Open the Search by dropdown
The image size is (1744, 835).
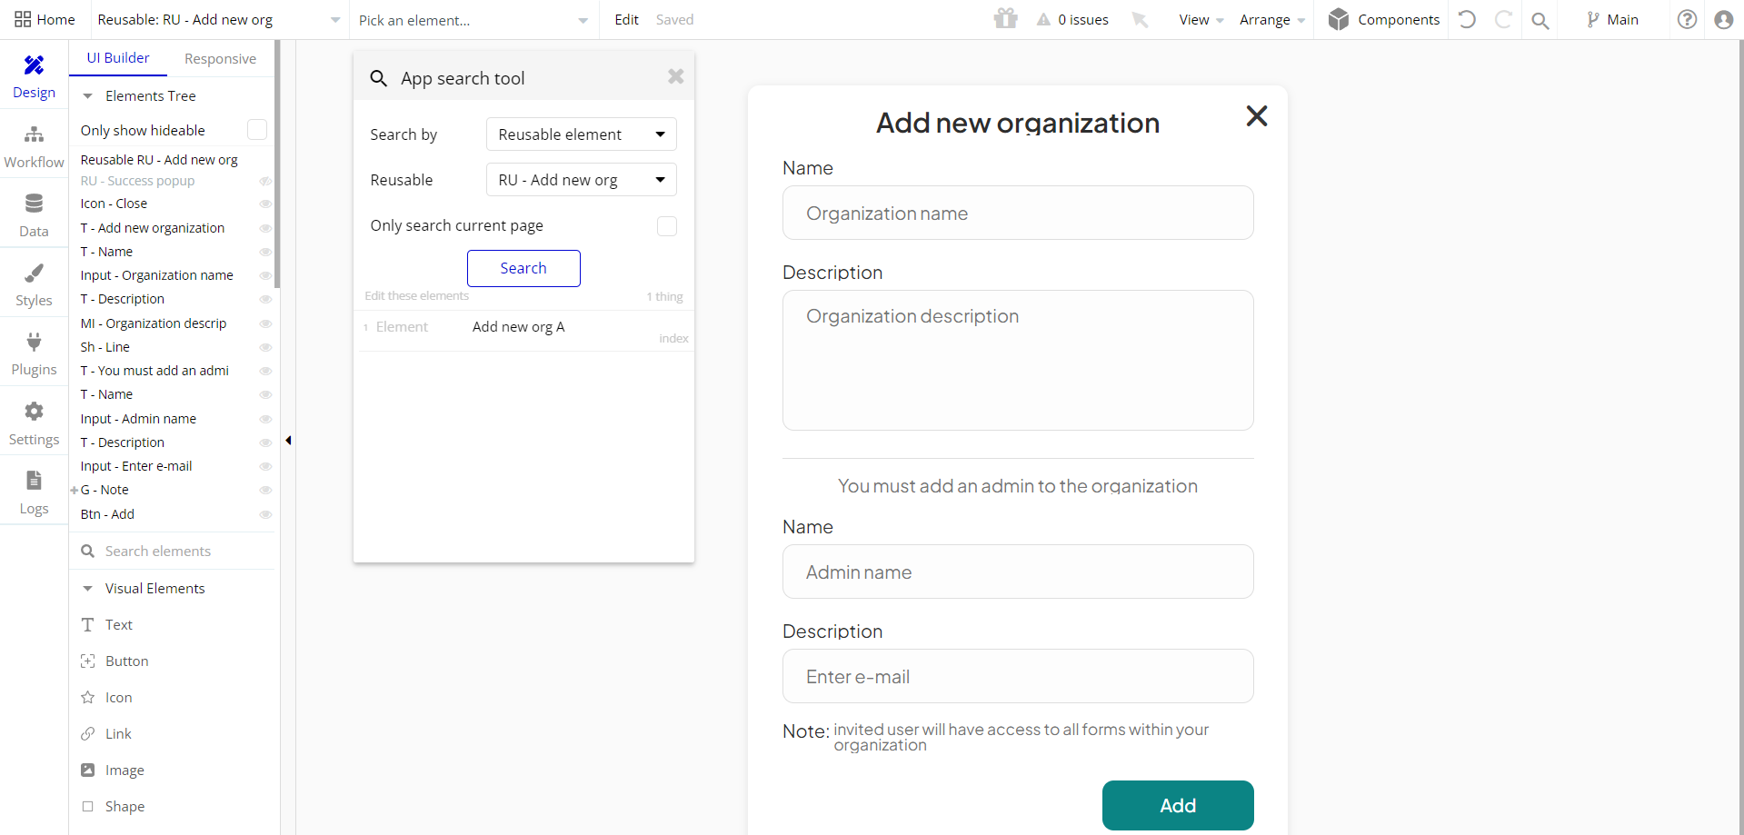(x=581, y=134)
